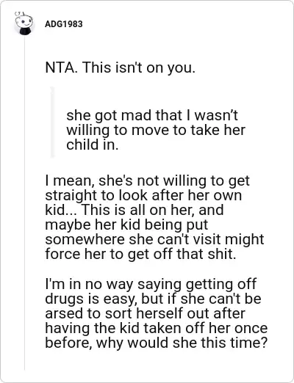The image size is (294, 383).
Task: Click the line 'somewhere she can't visit might'
Action: [x=154, y=239]
